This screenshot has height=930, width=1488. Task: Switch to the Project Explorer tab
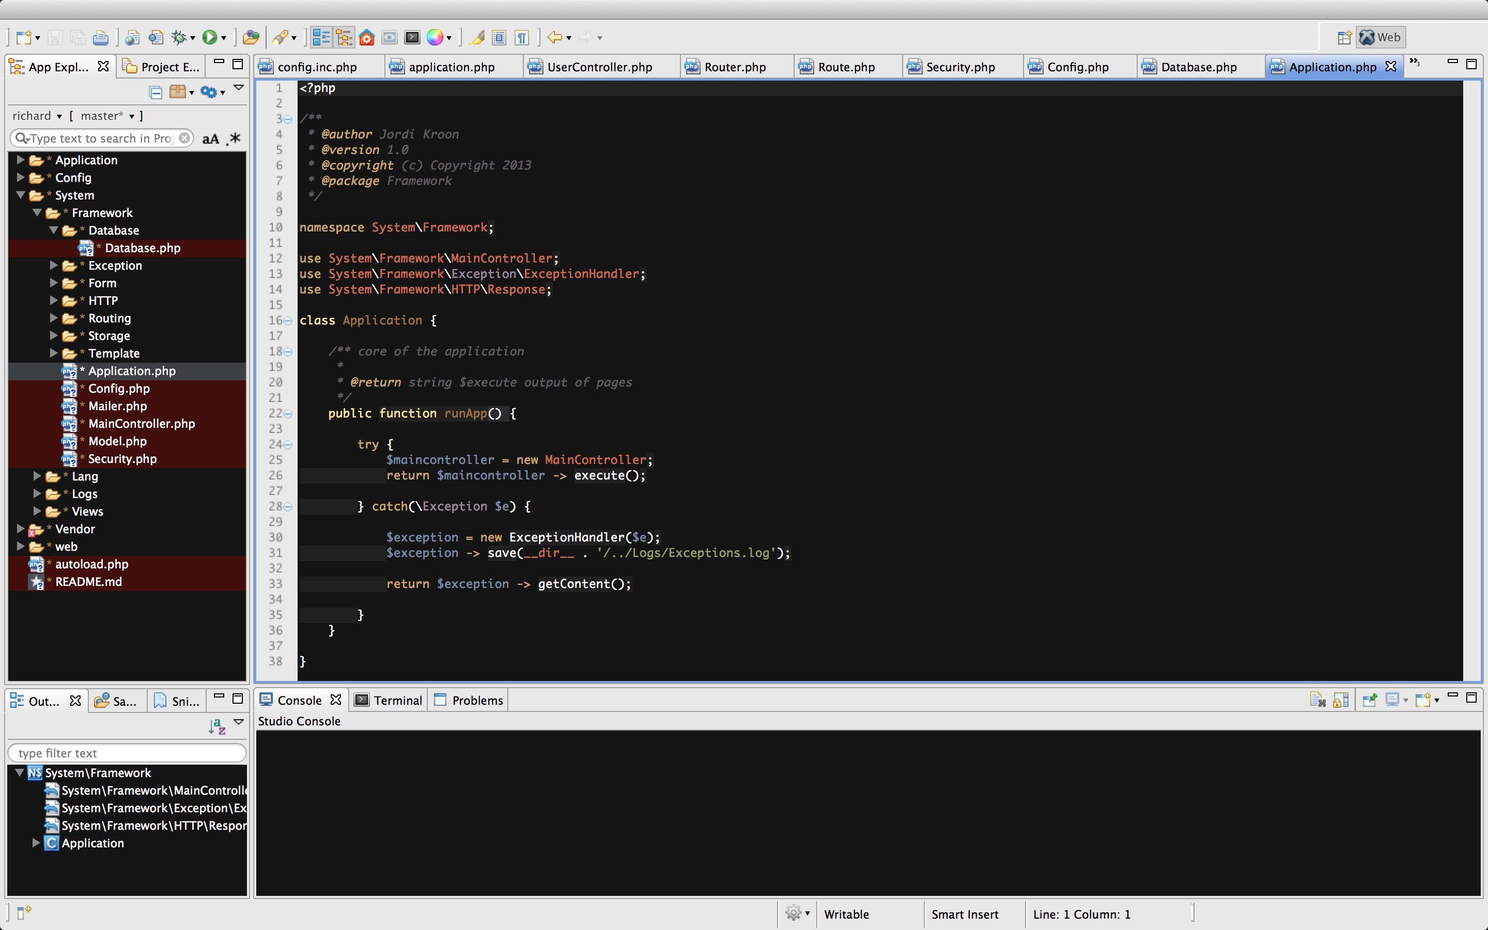[161, 67]
